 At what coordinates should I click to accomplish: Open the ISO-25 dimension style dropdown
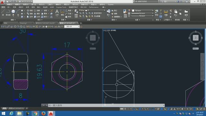coord(72,26)
